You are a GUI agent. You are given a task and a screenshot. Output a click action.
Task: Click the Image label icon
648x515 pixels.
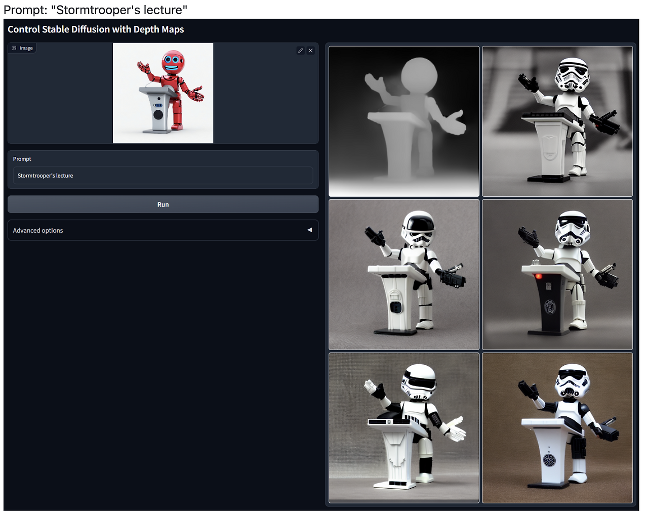[x=14, y=48]
